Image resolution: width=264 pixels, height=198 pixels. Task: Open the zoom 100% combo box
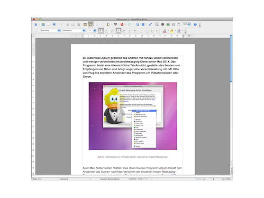click(186, 24)
